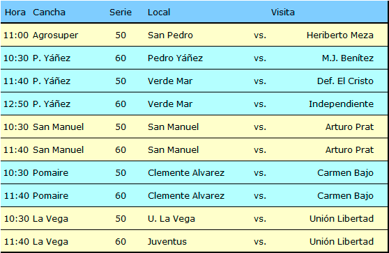Select Unión Libertad in the Juventus row
The width and height of the screenshot is (389, 253).
pyautogui.click(x=342, y=242)
